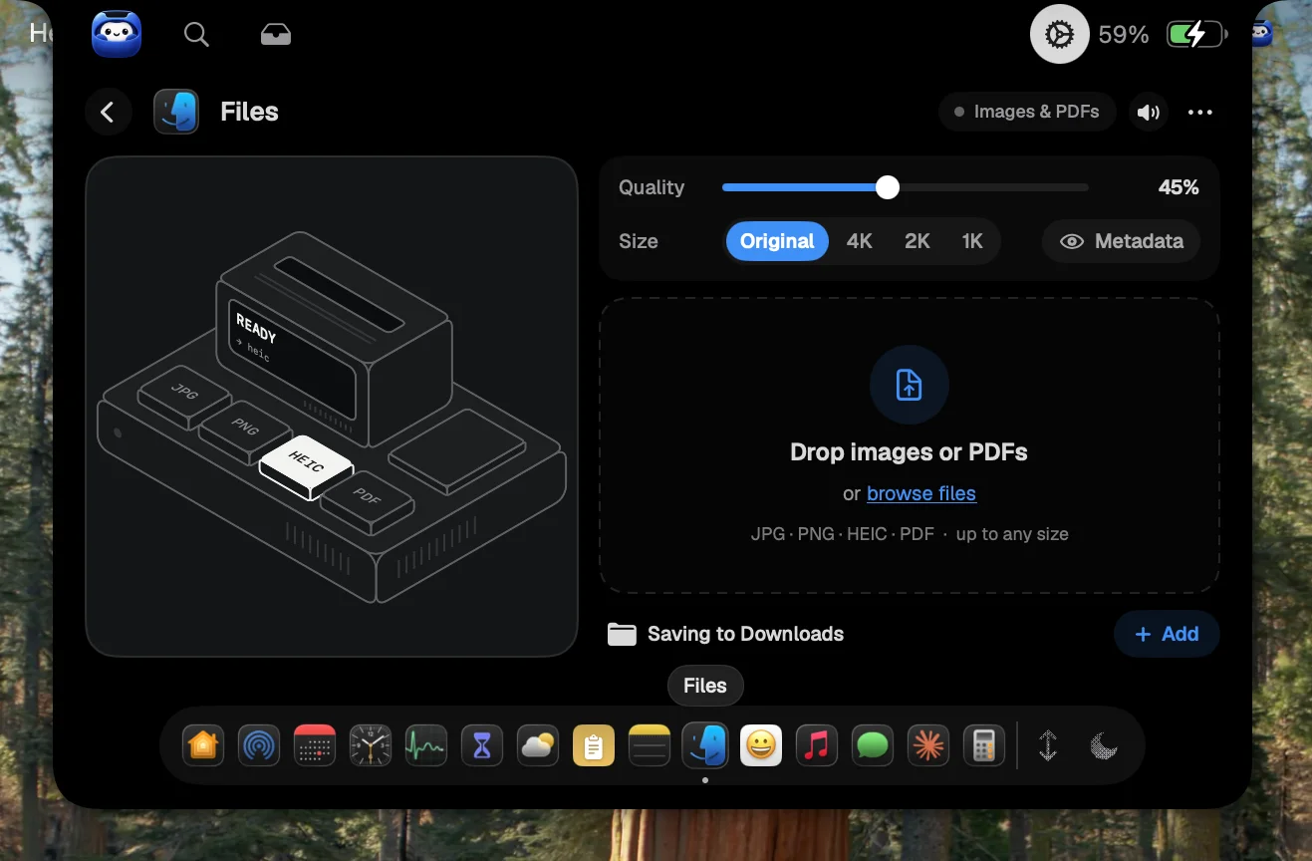1312x861 pixels.
Task: Click the browse files link
Action: (x=921, y=493)
